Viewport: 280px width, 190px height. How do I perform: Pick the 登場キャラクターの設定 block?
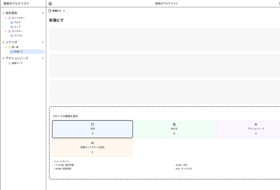[92, 148]
